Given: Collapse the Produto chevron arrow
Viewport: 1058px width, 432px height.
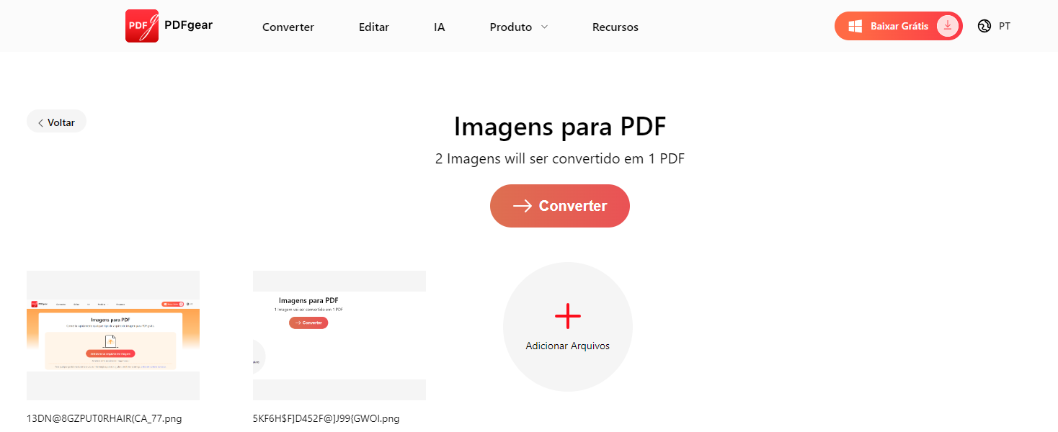Looking at the screenshot, I should [x=543, y=27].
